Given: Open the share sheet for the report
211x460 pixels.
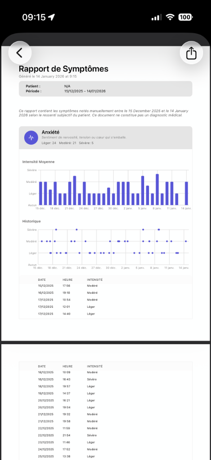Looking at the screenshot, I should tap(191, 53).
